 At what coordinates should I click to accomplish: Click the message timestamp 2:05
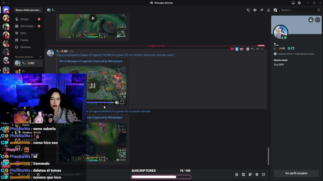[71, 51]
